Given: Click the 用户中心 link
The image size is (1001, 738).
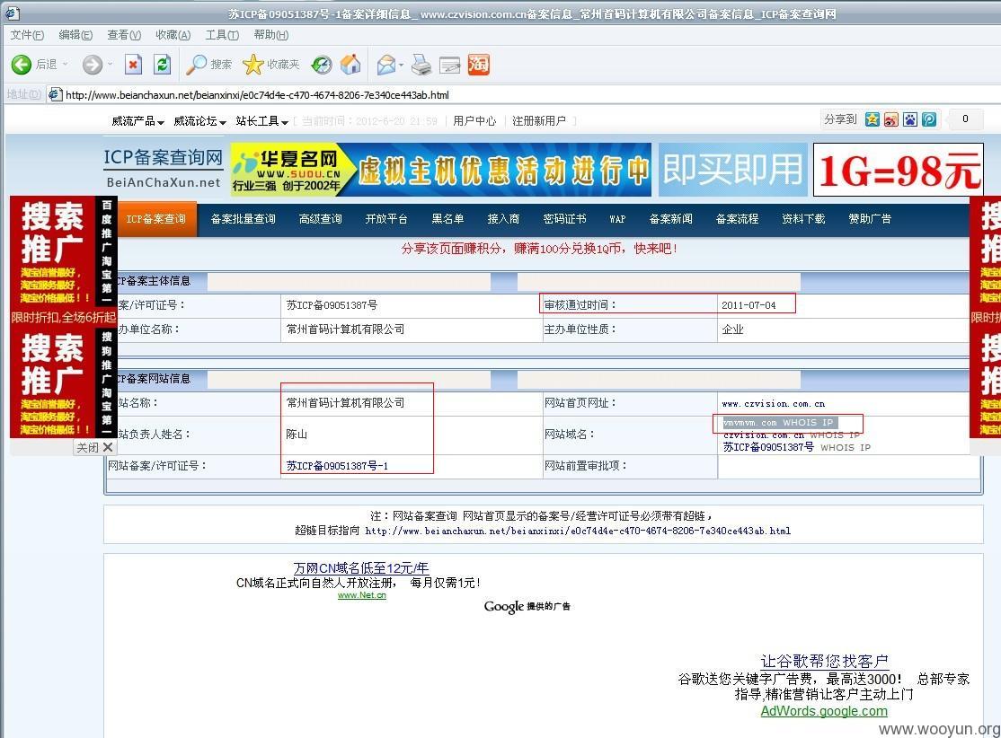Looking at the screenshot, I should [x=474, y=121].
